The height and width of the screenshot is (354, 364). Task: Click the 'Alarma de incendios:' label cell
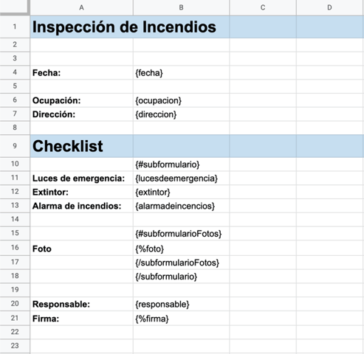click(81, 206)
